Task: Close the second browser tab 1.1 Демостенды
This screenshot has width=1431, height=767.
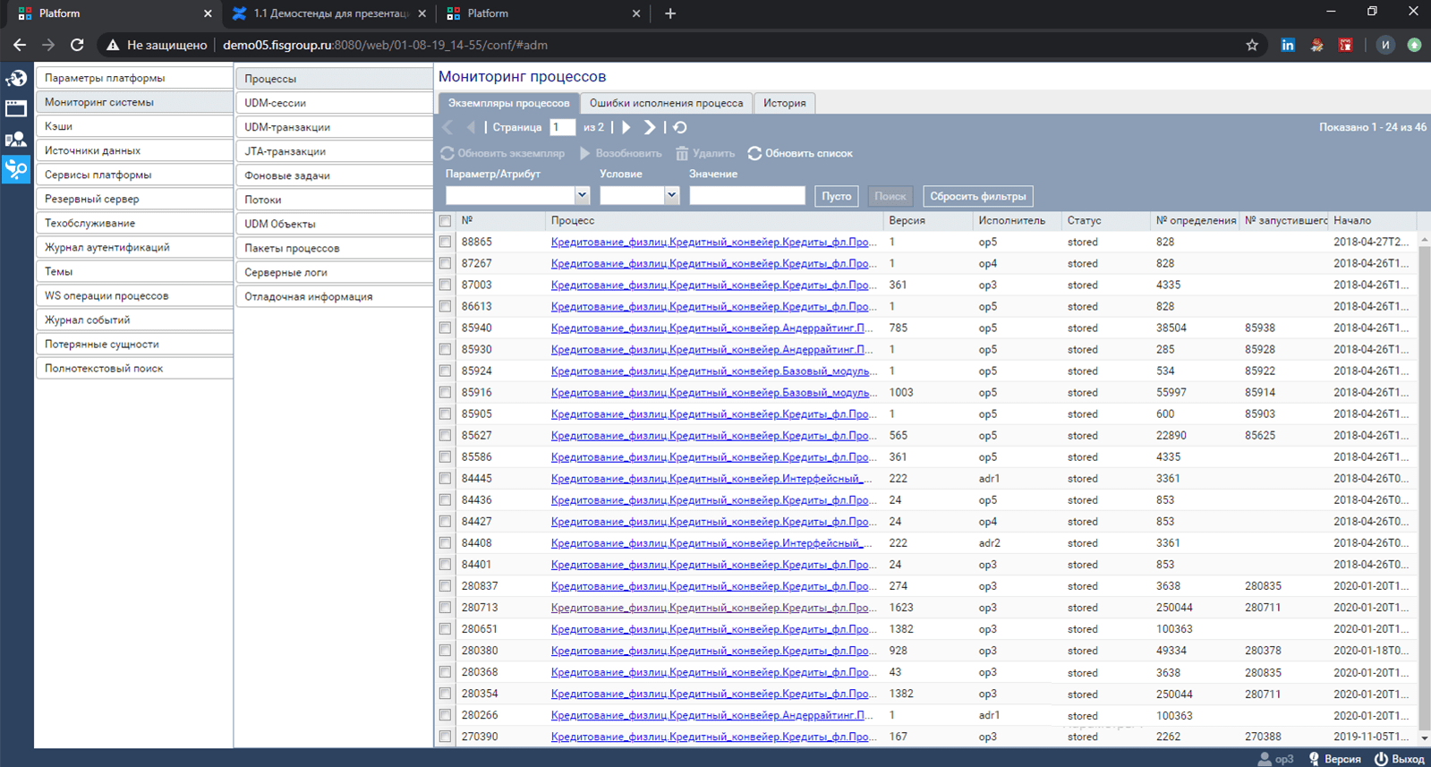Action: 422,13
